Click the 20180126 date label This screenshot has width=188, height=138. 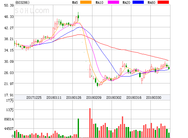pyautogui.click(x=74, y=98)
